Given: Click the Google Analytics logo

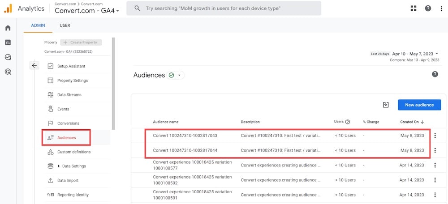Looking at the screenshot, I should [8, 8].
